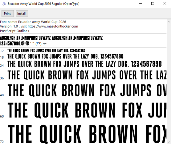Click the 36-point pangram sample

click(x=87, y=75)
